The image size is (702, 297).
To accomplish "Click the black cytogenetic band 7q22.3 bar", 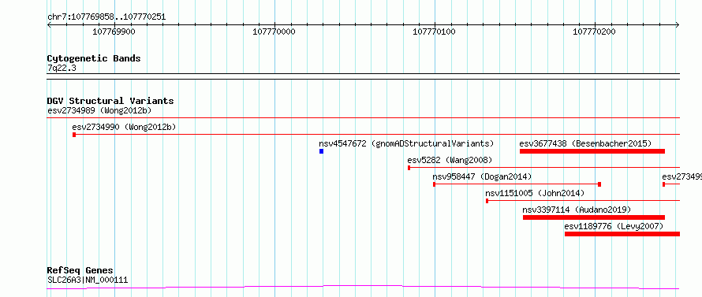I will [x=363, y=76].
